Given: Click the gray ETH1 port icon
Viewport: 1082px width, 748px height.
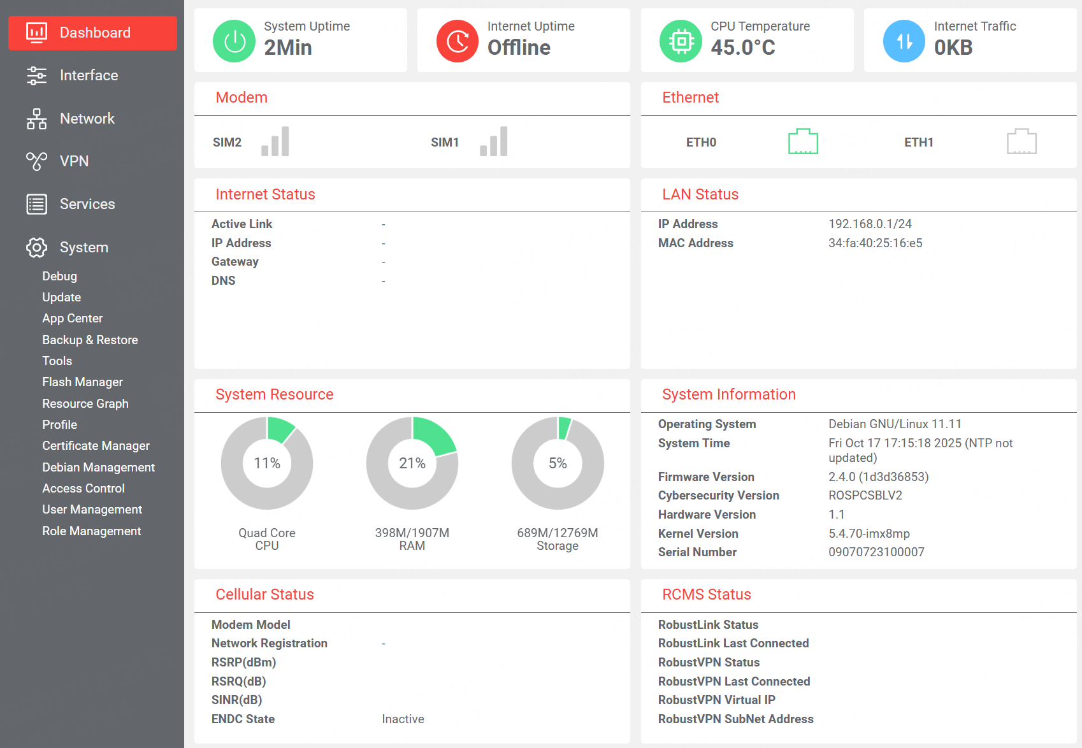Looking at the screenshot, I should (1021, 141).
